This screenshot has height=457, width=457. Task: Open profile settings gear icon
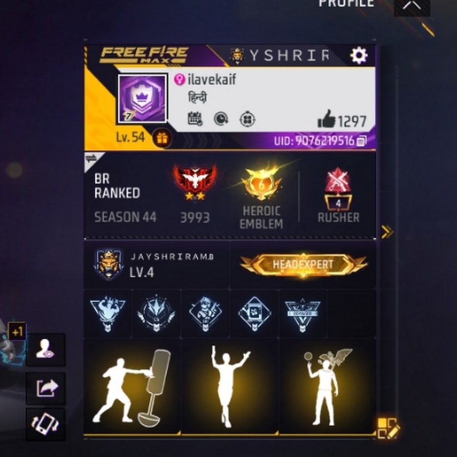358,55
